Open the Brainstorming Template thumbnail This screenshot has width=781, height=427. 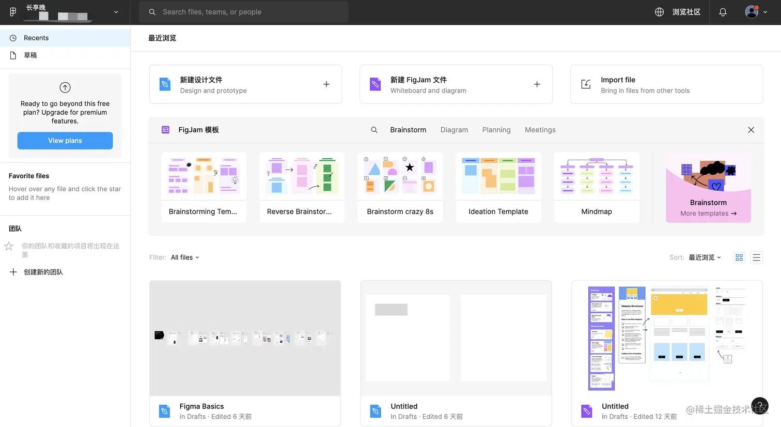pos(204,188)
